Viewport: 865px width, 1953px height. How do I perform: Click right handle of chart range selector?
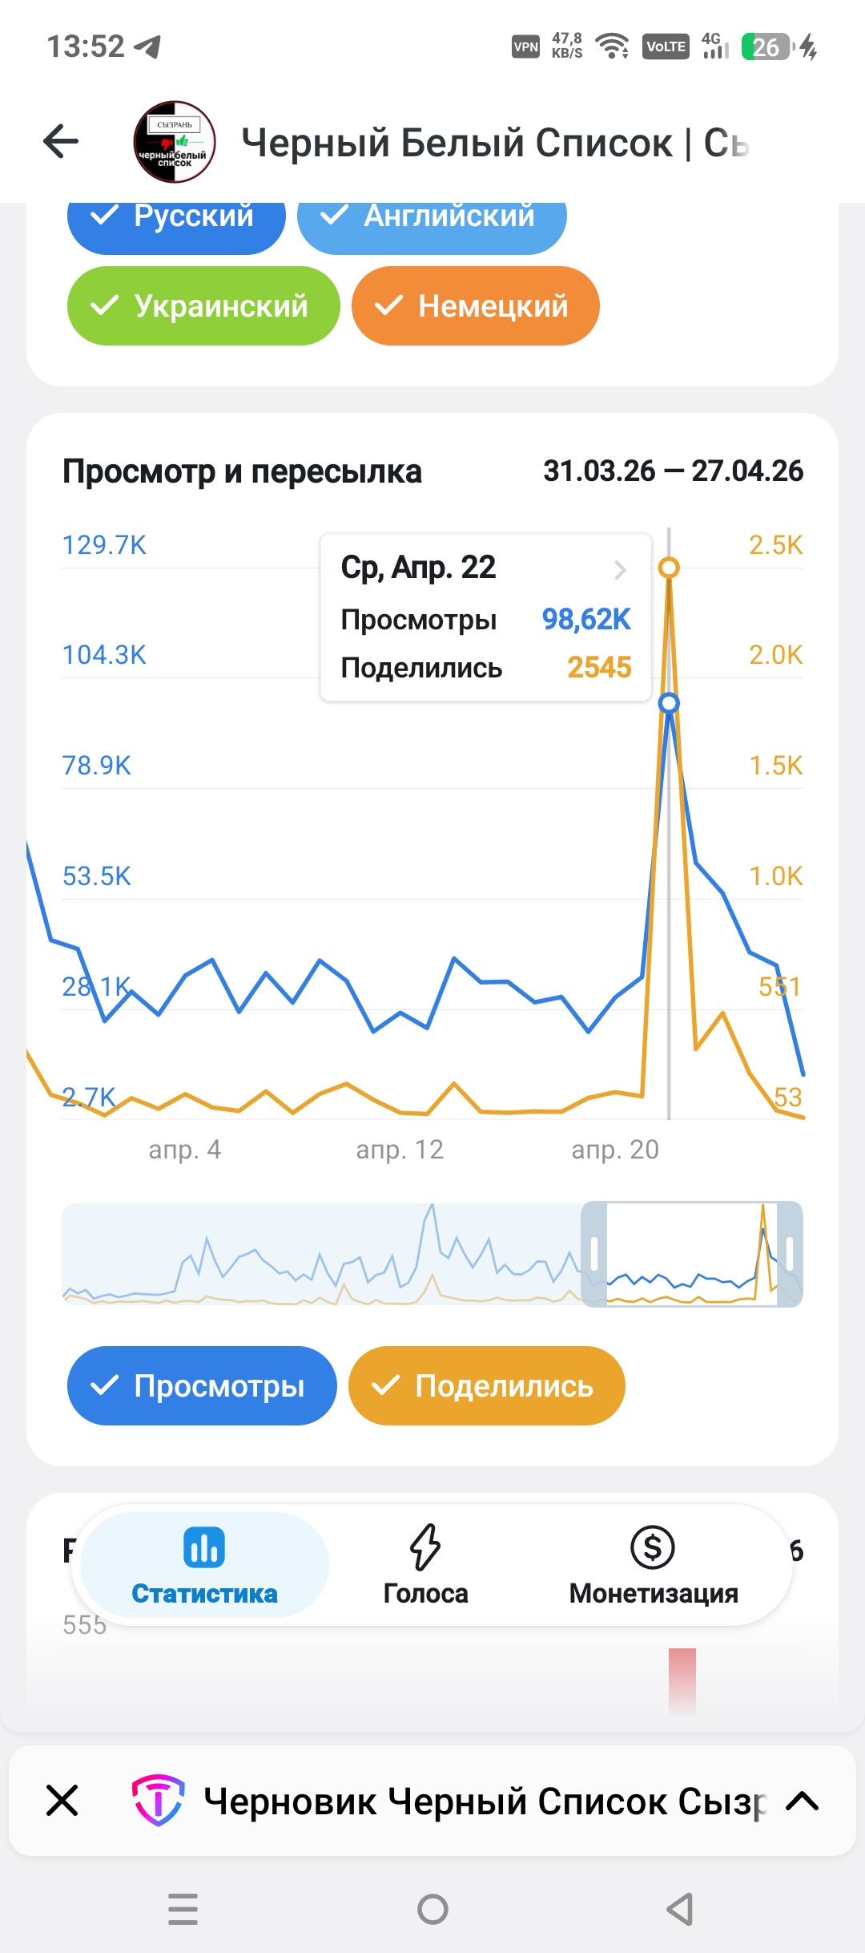pos(790,1254)
